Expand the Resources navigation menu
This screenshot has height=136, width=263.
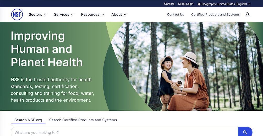(x=92, y=14)
